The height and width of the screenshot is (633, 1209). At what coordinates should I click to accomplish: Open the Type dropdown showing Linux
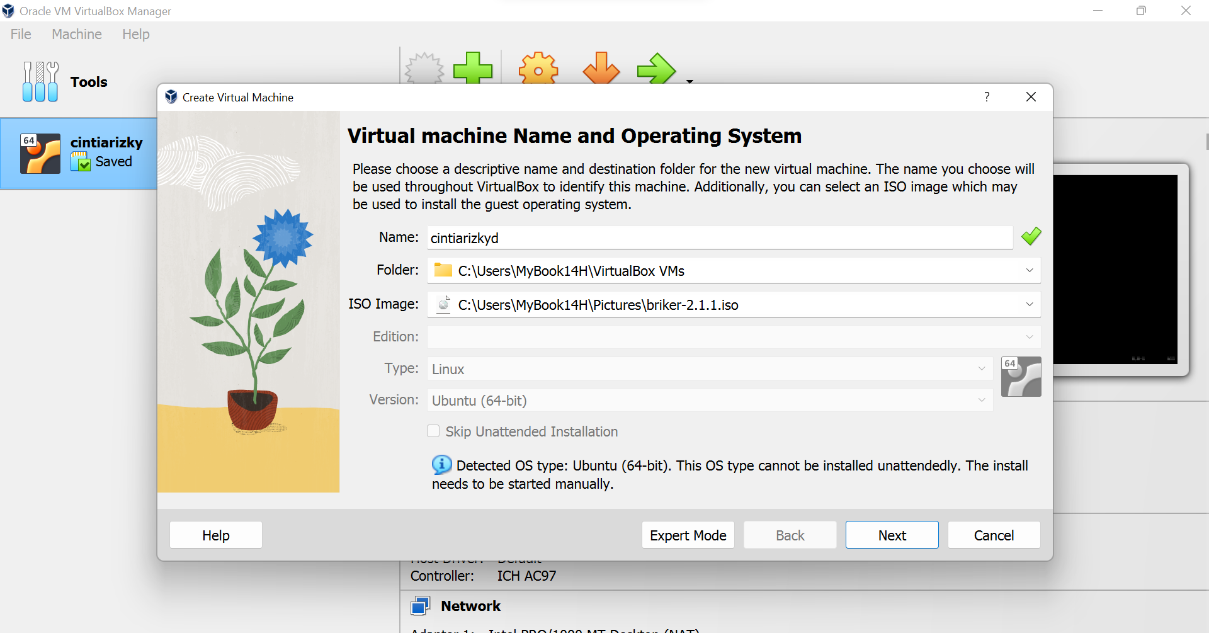710,369
